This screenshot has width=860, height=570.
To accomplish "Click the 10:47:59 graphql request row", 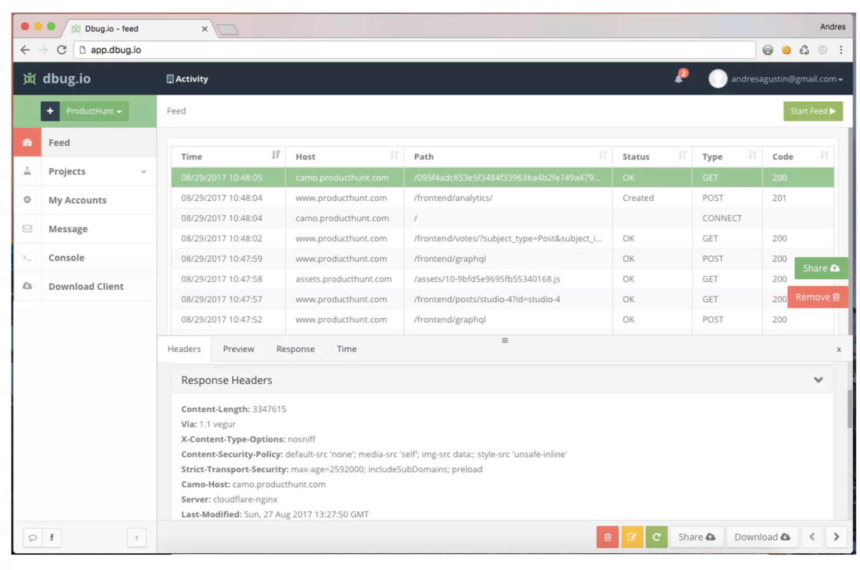I will pyautogui.click(x=503, y=259).
